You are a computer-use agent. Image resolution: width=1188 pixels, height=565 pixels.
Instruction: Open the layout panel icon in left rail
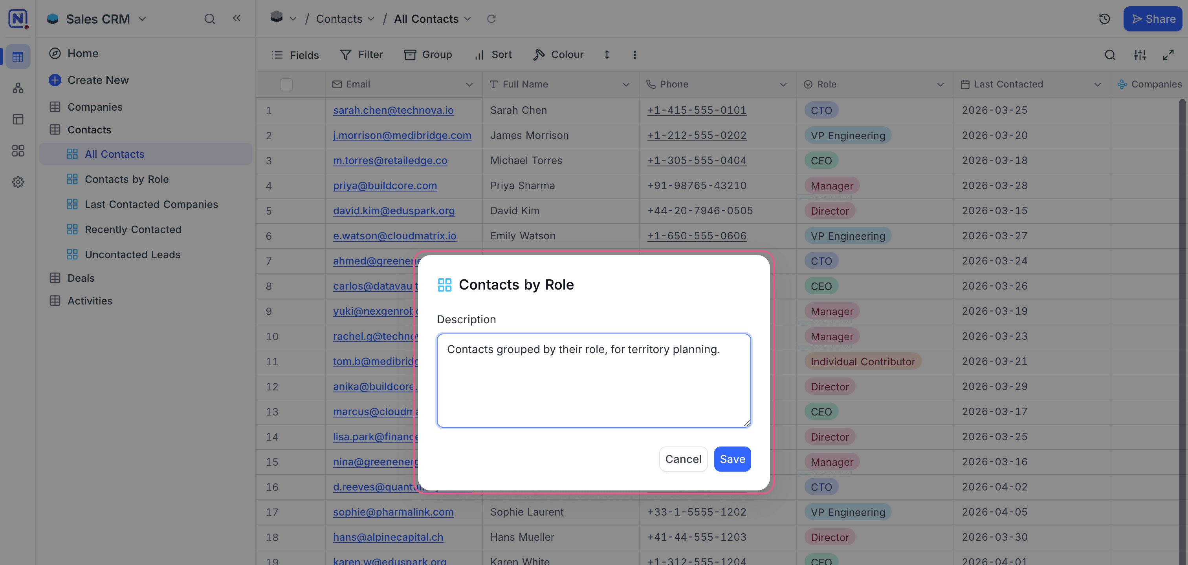tap(18, 119)
